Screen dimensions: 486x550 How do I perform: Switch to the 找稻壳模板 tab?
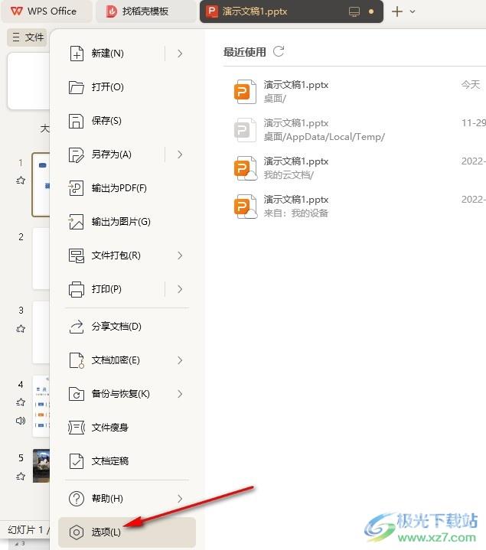(x=145, y=11)
